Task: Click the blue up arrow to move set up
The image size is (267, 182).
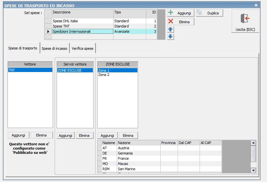Action: pyautogui.click(x=170, y=29)
